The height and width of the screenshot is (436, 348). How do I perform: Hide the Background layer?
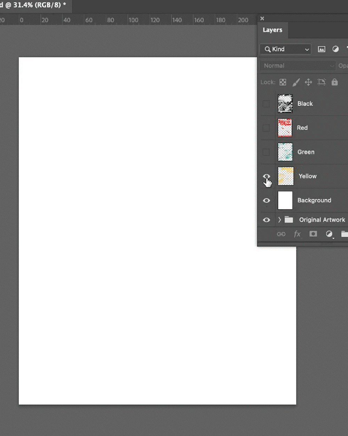point(266,201)
